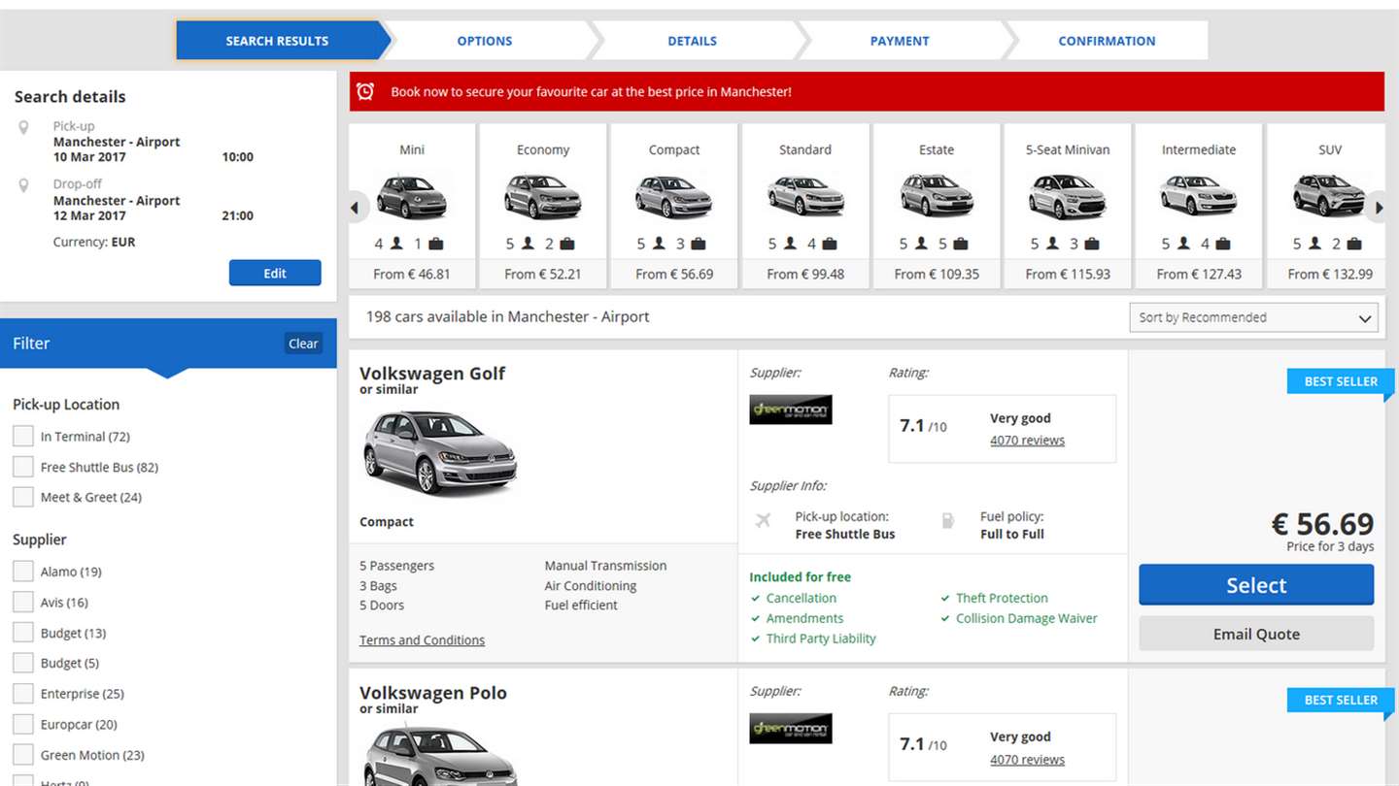Click the "Cancellation" included item

(x=802, y=599)
